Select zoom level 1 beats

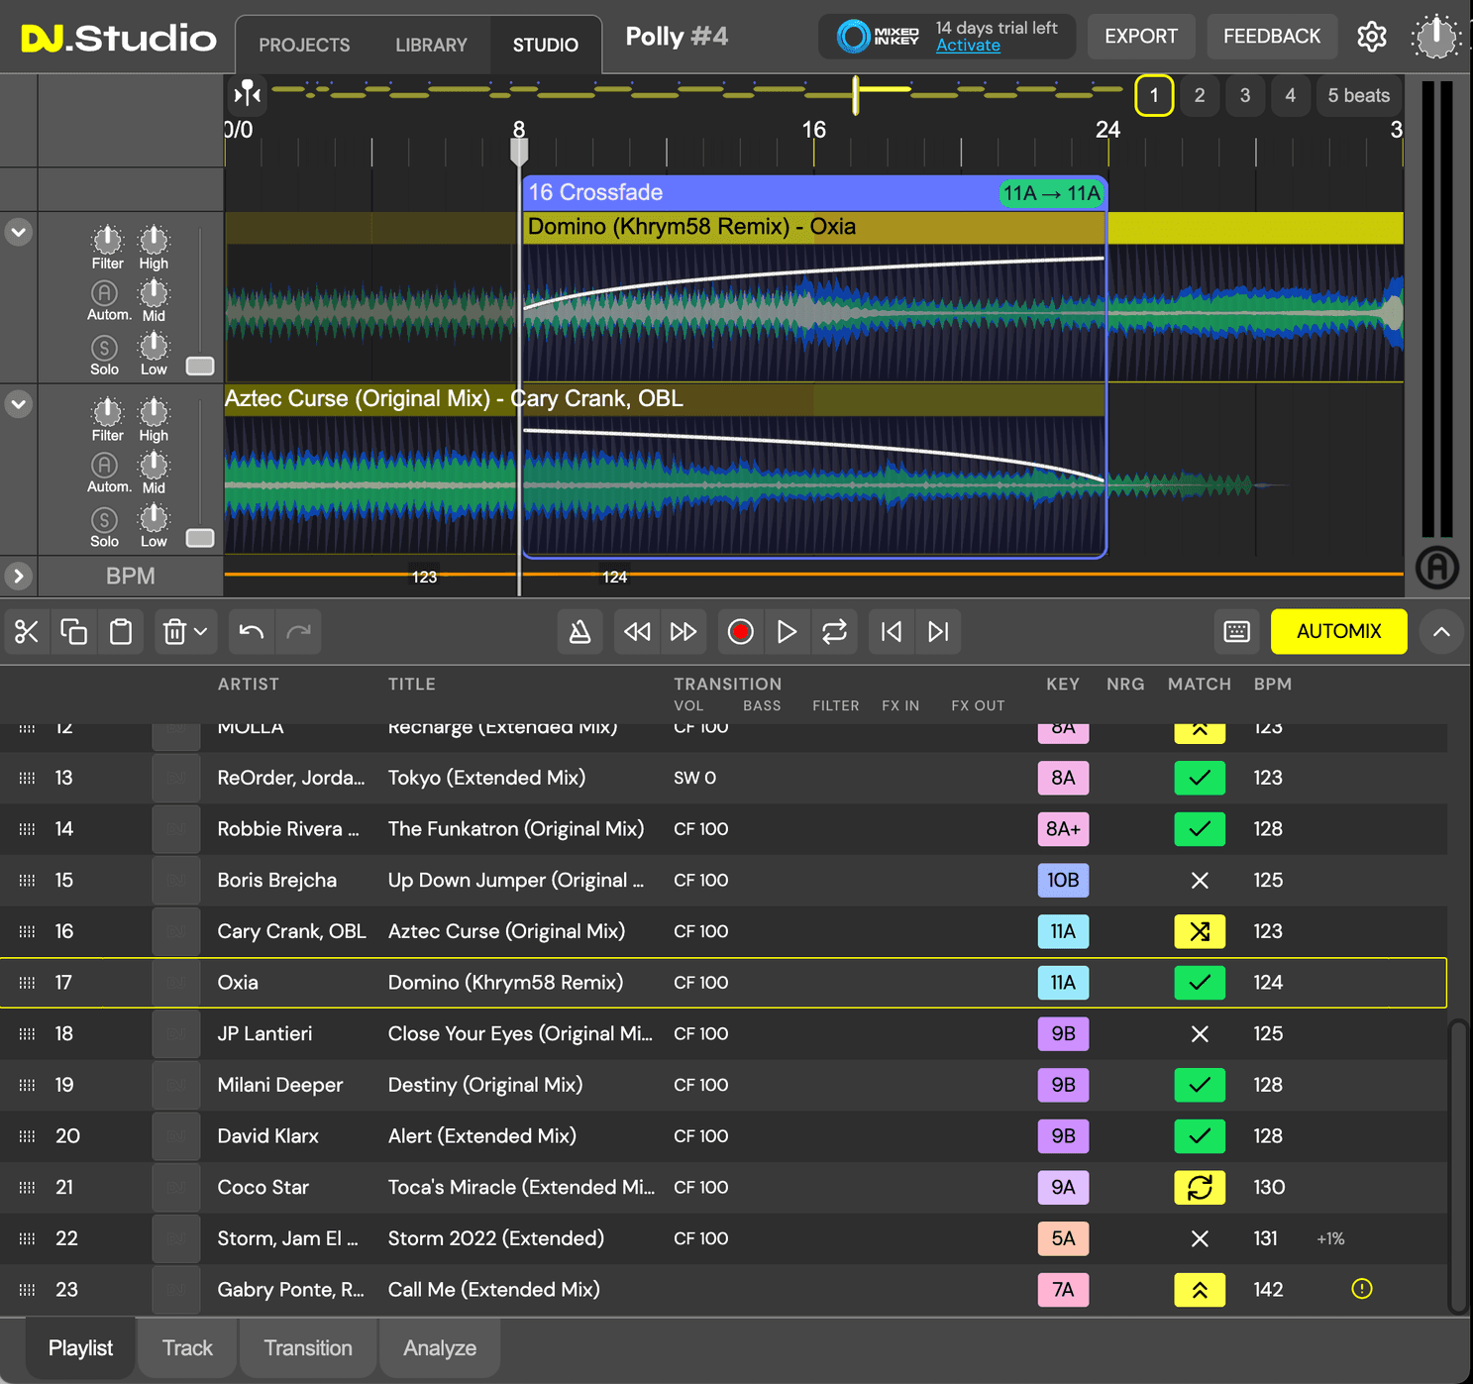click(x=1154, y=96)
